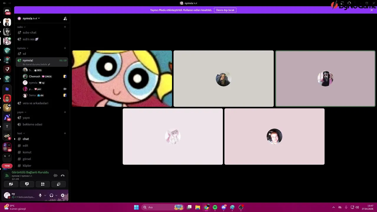The image size is (377, 212).
Task: Open File Explorer from the taskbar
Action: pos(198,207)
